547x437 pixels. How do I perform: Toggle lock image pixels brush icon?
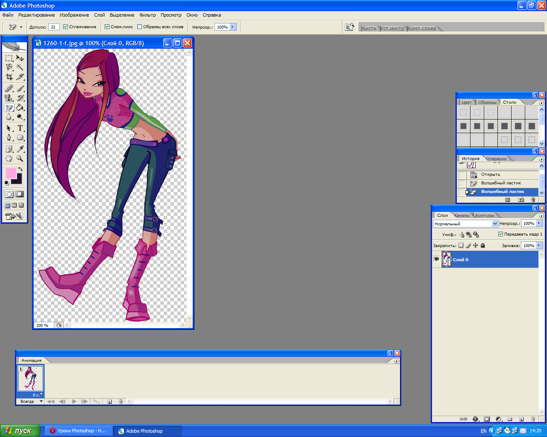[468, 245]
